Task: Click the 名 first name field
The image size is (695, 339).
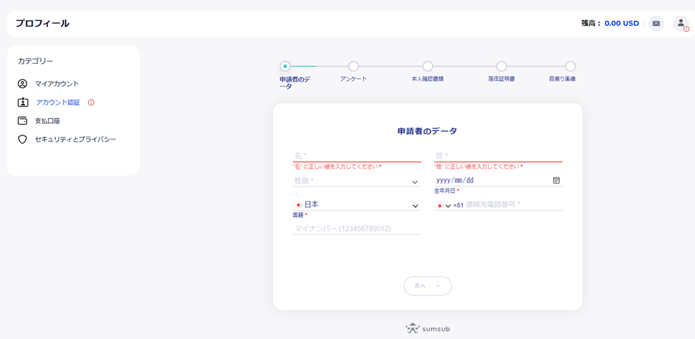Action: click(357, 155)
